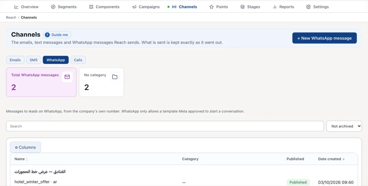Screen dimensions: 368x186
Task: Click the Overview chart icon
Action: pyautogui.click(x=16, y=7)
